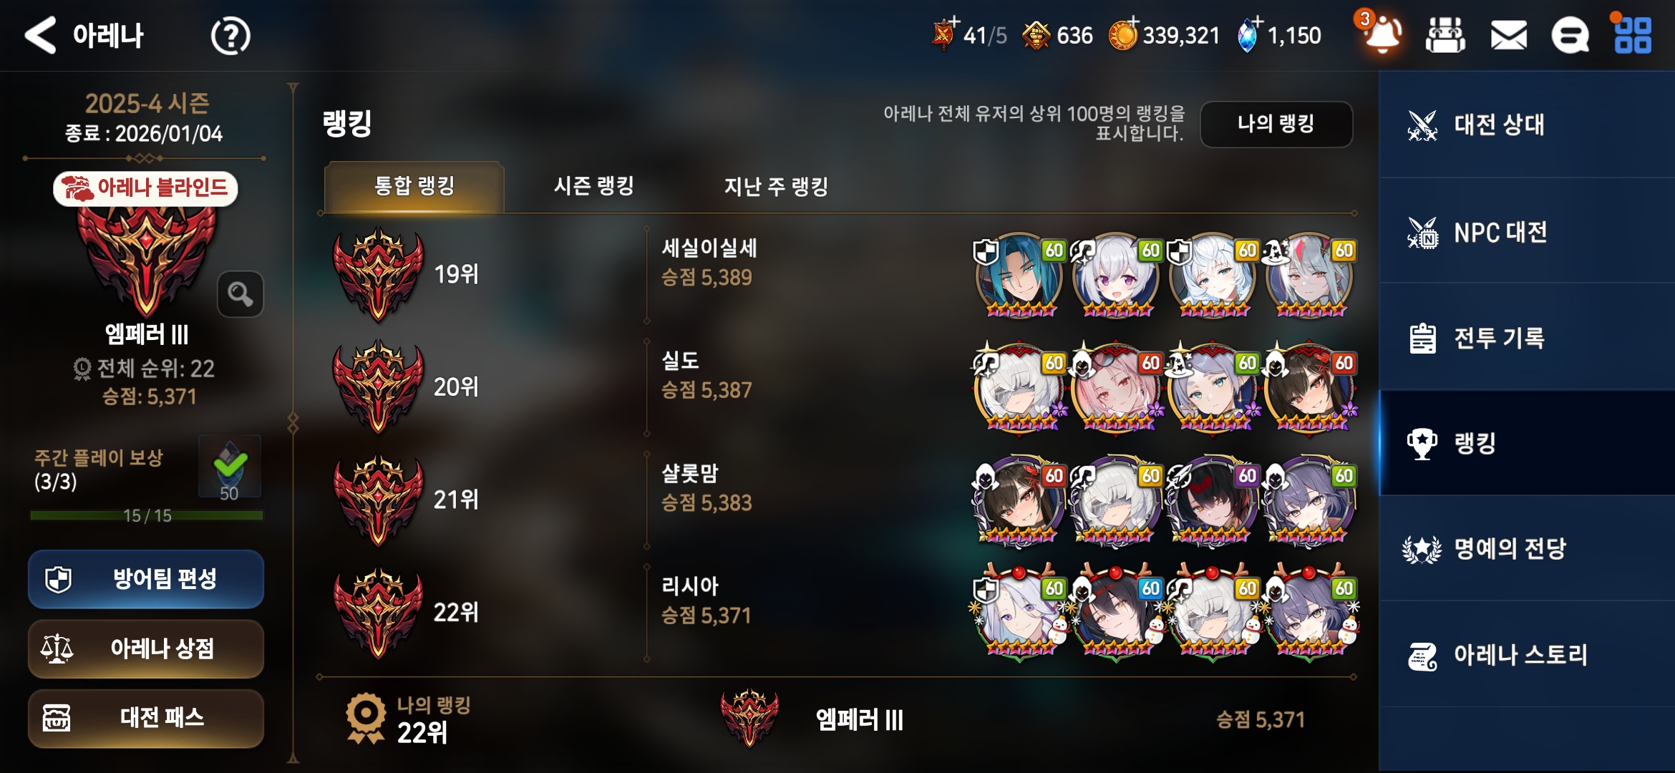Image resolution: width=1675 pixels, height=773 pixels.
Task: Open the 대전 패스 battle pass
Action: [146, 718]
